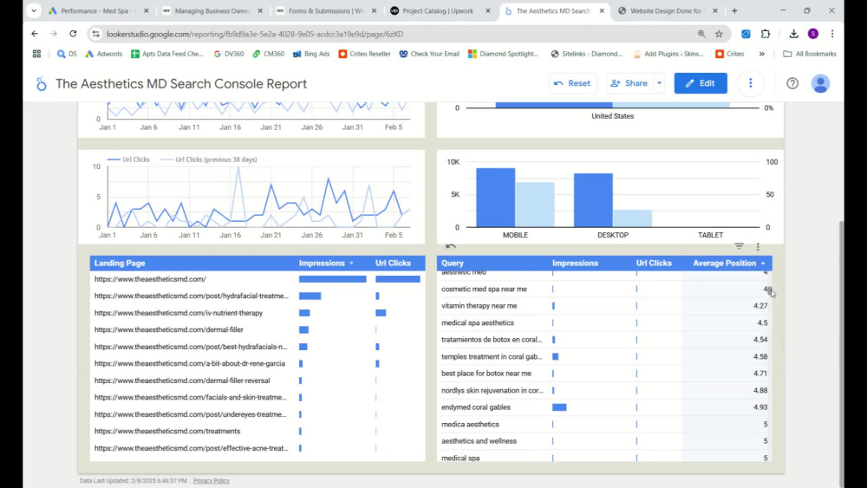The image size is (867, 488).
Task: Open the apps grid in bookmarks bar
Action: (36, 54)
